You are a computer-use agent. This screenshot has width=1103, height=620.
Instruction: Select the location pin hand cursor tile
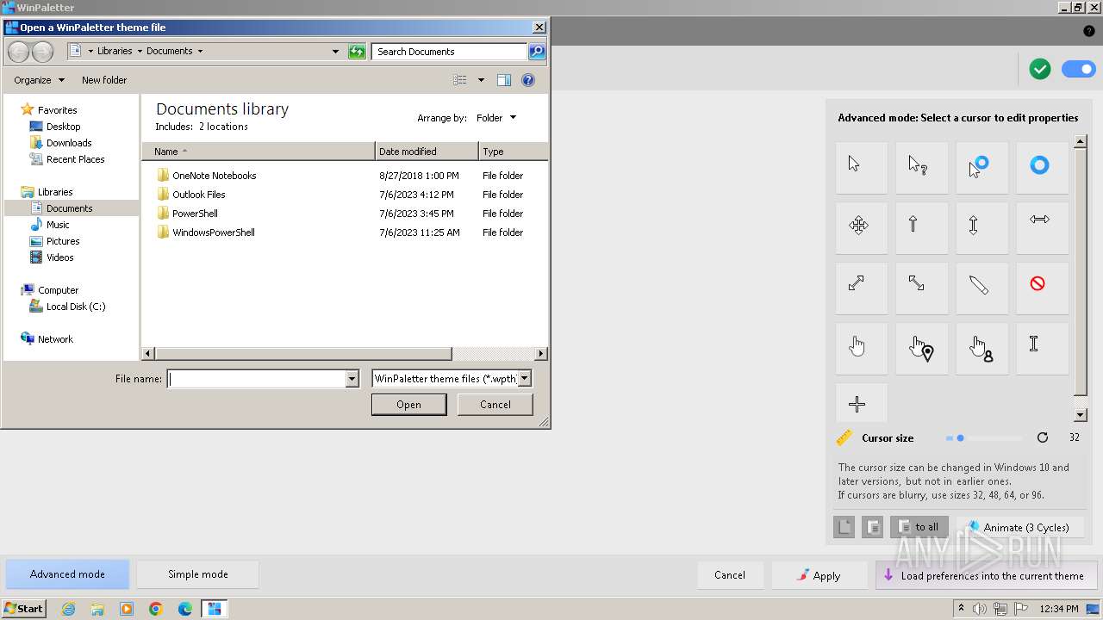point(921,349)
